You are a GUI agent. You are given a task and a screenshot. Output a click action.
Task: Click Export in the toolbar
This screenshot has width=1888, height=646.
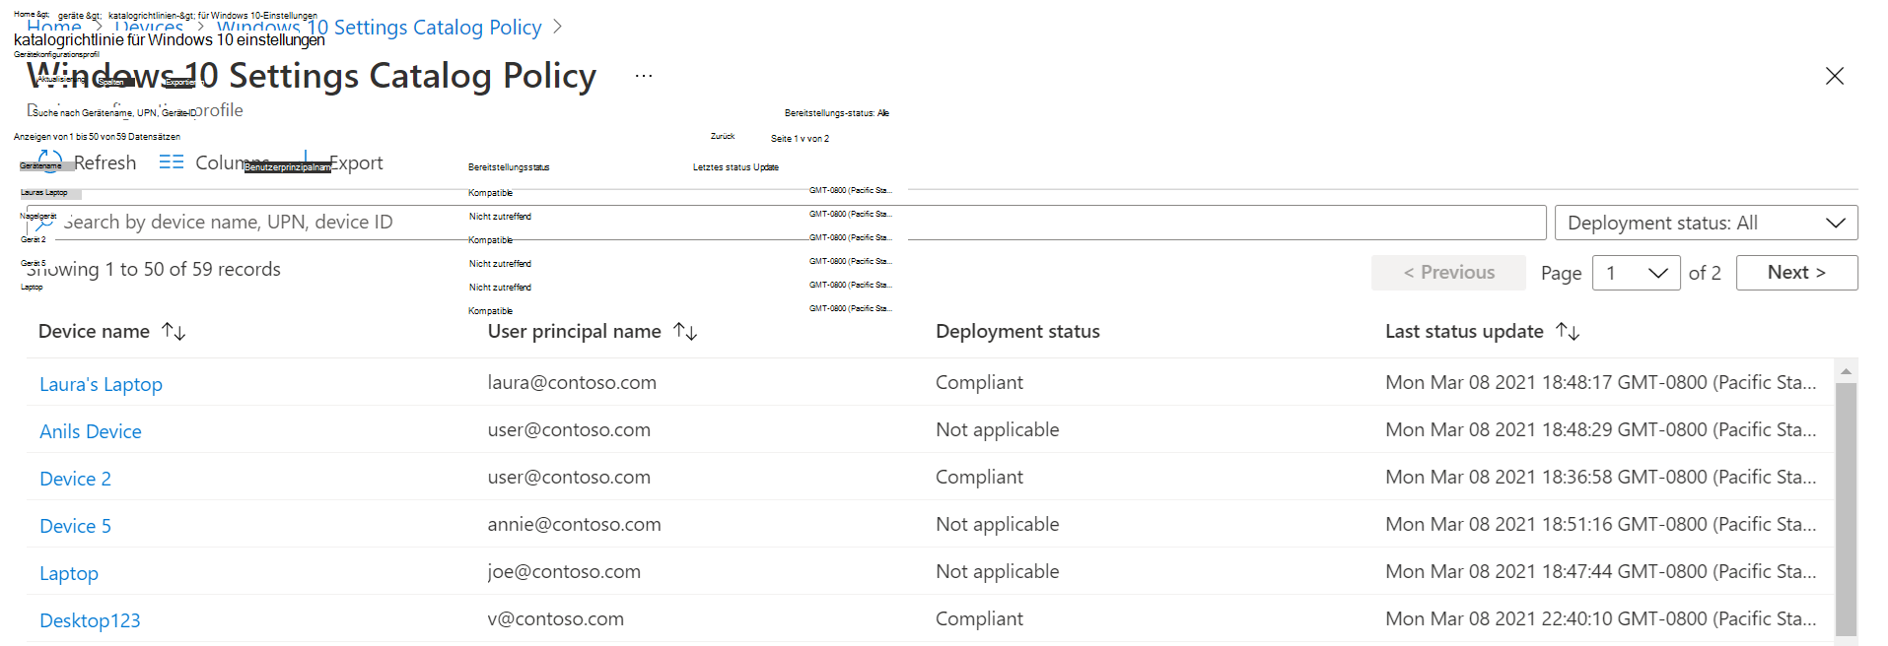tap(355, 163)
